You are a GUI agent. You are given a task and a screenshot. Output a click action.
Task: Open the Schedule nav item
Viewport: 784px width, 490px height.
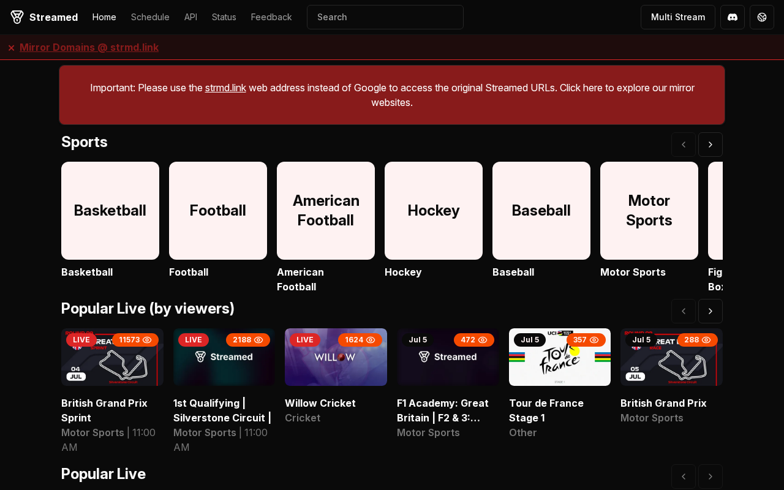150,17
